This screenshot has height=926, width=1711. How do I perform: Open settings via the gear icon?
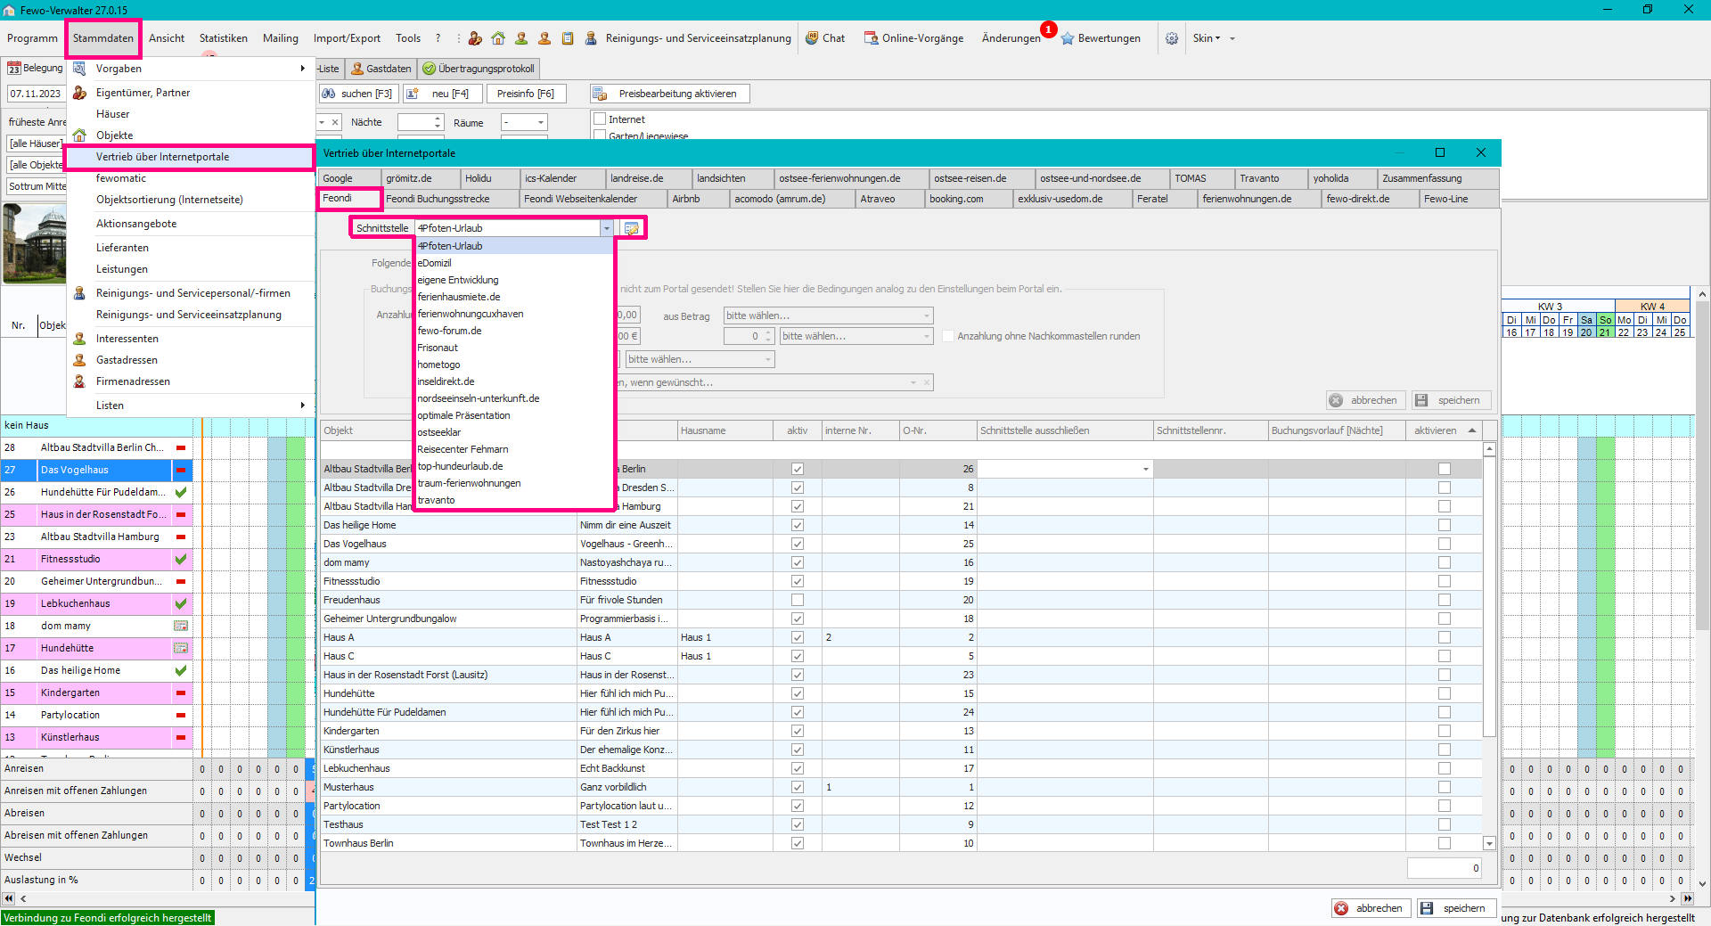click(1172, 38)
